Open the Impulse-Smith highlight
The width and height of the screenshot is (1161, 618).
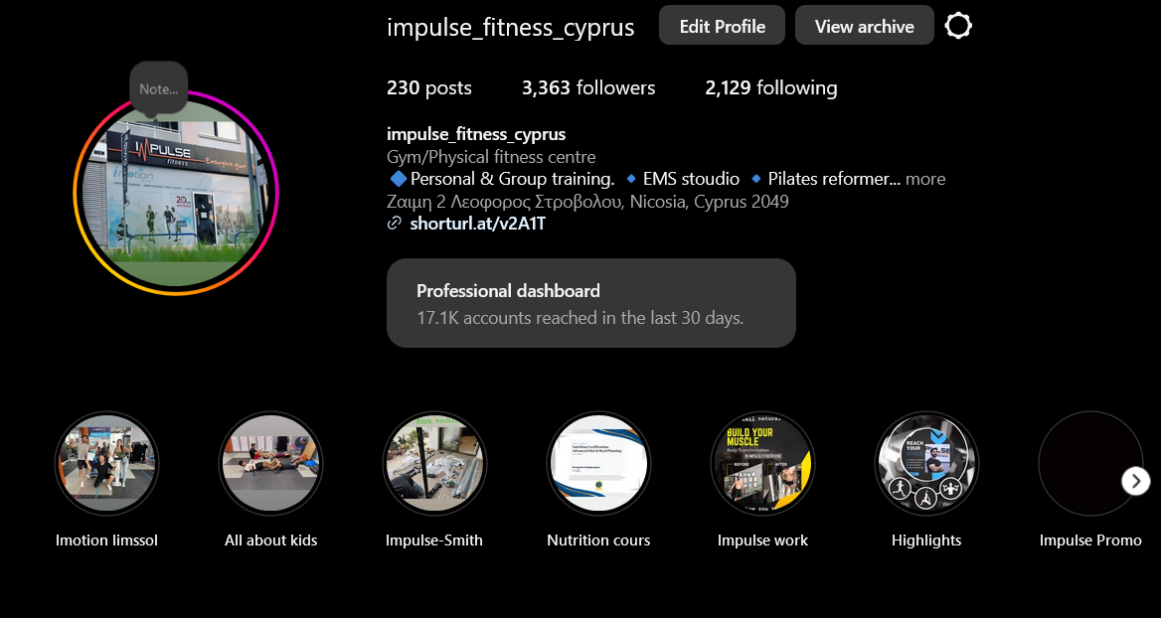click(x=434, y=463)
